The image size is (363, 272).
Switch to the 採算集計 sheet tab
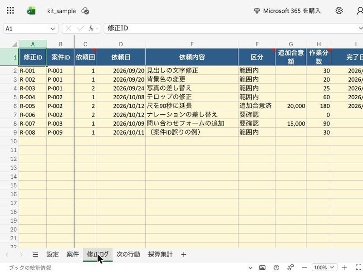160,254
